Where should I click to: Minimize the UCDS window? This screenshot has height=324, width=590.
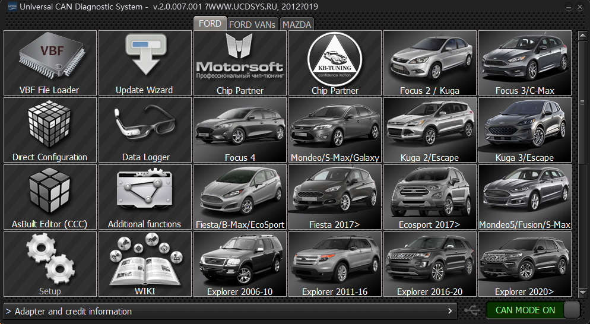(x=569, y=7)
